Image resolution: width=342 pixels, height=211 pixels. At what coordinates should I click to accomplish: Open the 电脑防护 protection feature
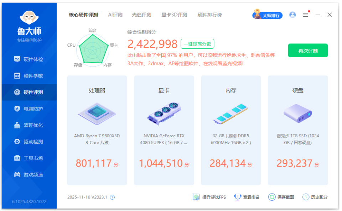coord(28,109)
